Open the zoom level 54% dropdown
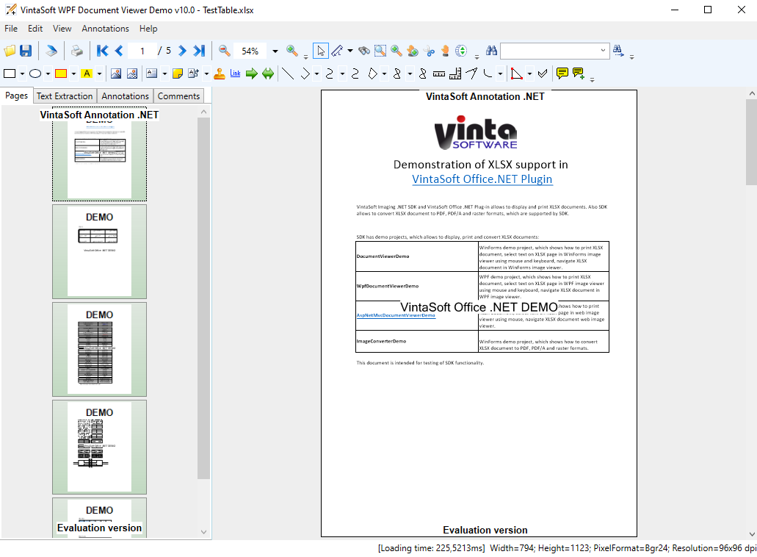The width and height of the screenshot is (757, 557). 275,51
